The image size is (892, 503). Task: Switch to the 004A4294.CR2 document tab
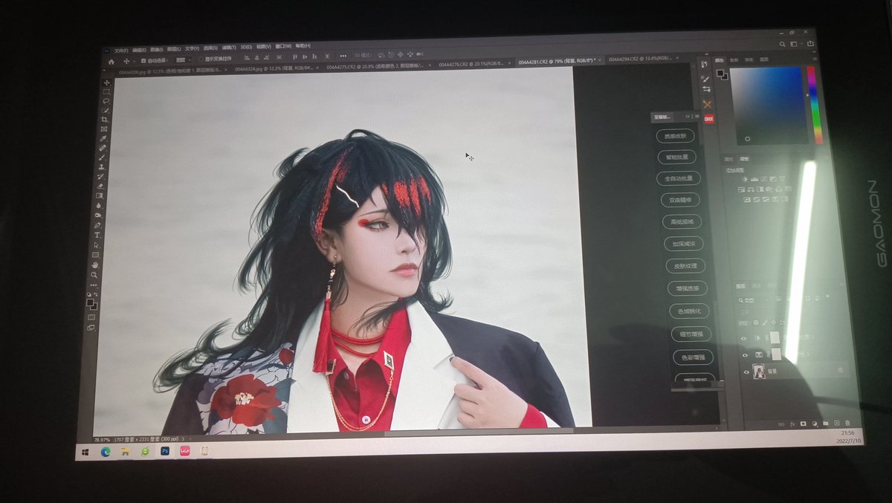(x=645, y=59)
